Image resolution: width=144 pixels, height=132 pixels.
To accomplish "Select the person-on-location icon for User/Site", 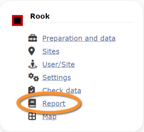I will (33, 64).
